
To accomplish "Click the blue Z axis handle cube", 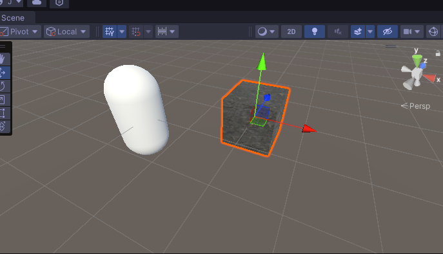I will click(x=267, y=98).
